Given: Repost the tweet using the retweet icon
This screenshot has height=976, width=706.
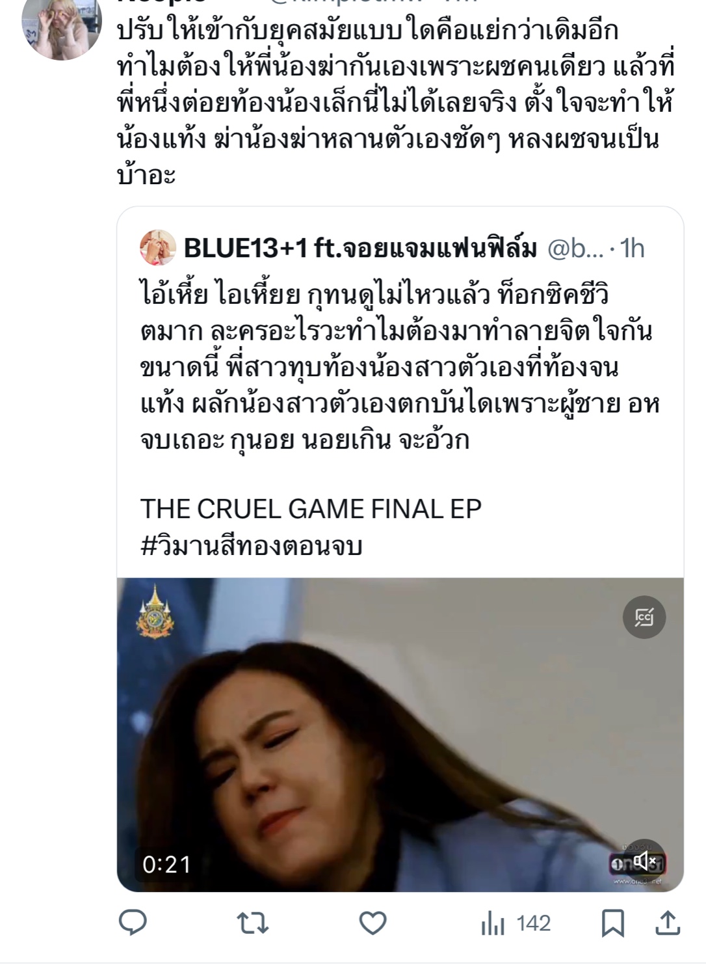Looking at the screenshot, I should (x=252, y=923).
